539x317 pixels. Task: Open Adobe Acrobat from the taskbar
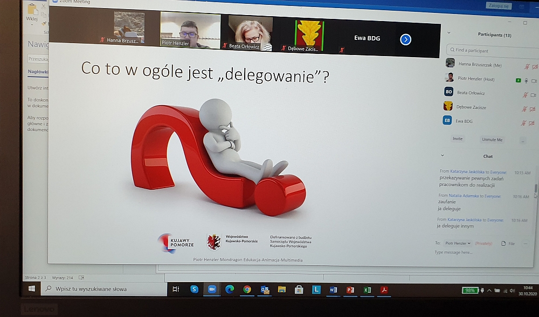pos(384,290)
